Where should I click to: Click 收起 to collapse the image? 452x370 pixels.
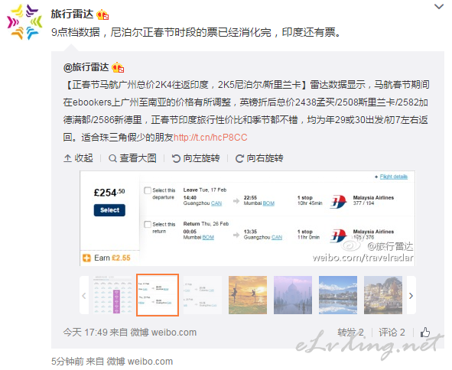(x=78, y=158)
